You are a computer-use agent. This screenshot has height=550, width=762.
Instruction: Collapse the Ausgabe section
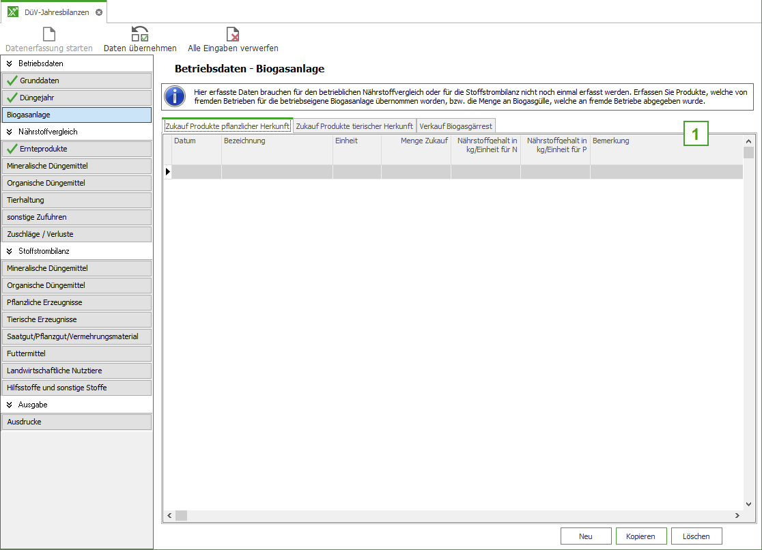(x=10, y=405)
